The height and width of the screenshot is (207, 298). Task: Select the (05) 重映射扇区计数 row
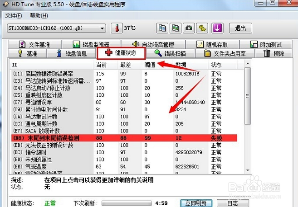[124, 95]
